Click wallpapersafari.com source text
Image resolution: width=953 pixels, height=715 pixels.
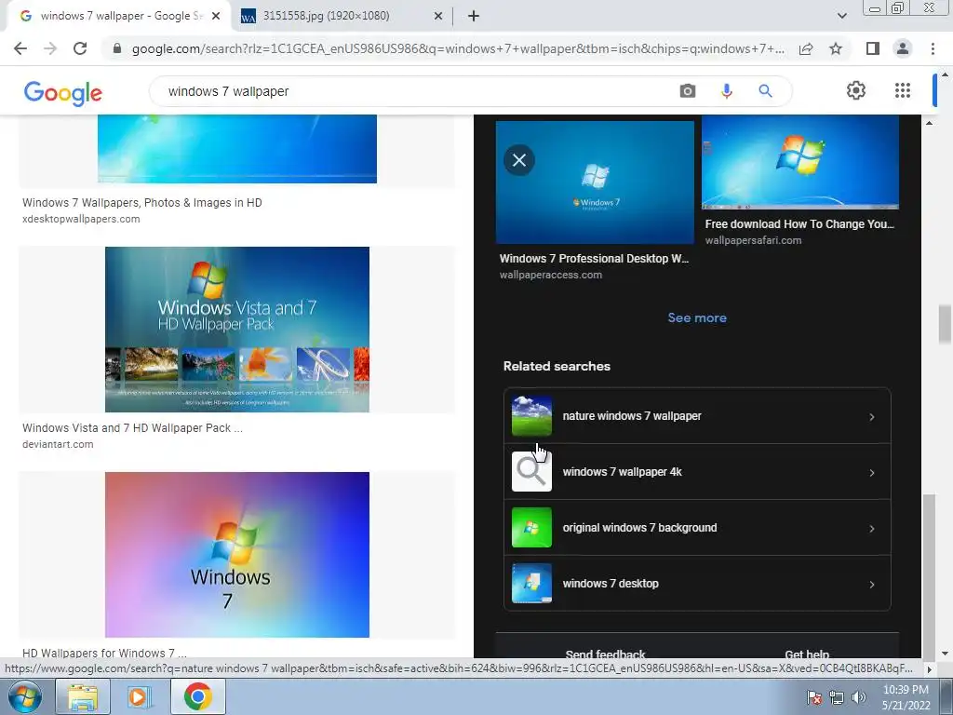tap(753, 240)
